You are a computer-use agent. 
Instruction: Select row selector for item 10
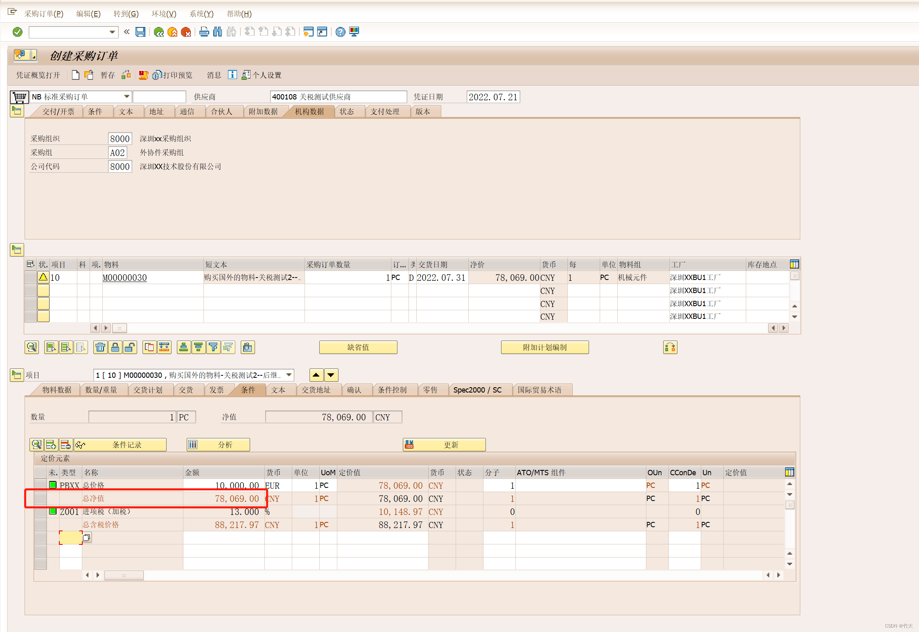[30, 278]
